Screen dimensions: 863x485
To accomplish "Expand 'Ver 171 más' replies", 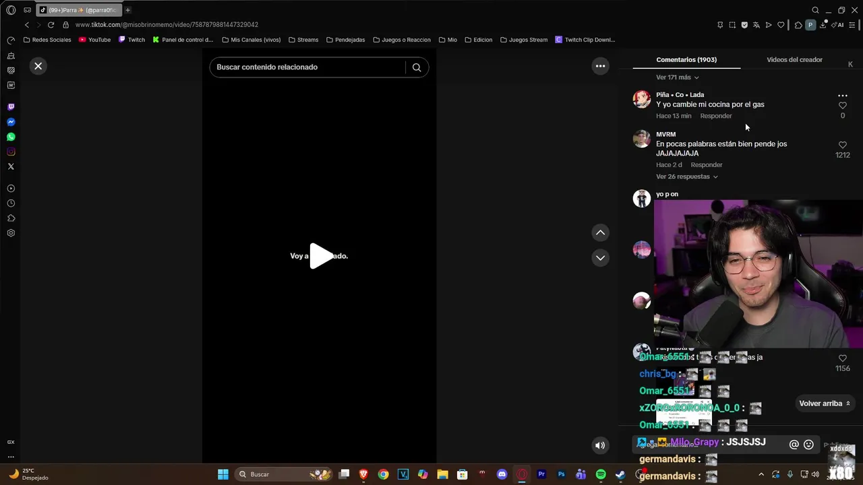I will pyautogui.click(x=678, y=77).
